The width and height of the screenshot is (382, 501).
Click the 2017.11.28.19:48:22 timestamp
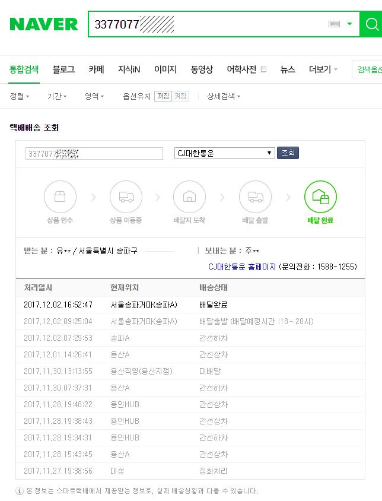58,404
